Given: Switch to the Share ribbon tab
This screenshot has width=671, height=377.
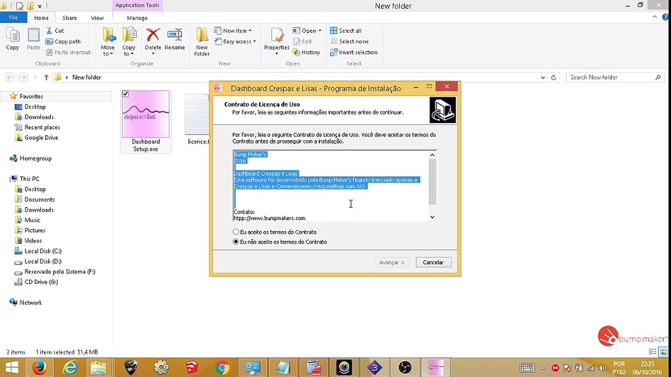Looking at the screenshot, I should point(70,18).
